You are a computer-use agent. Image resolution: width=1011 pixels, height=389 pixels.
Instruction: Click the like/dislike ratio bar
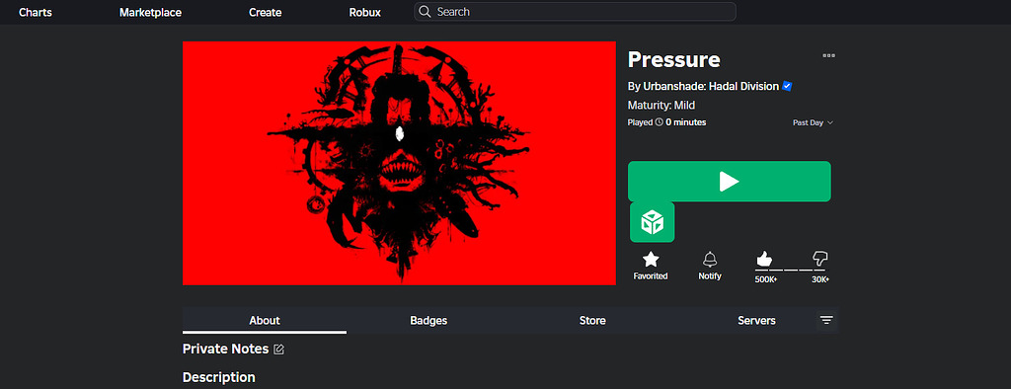792,271
